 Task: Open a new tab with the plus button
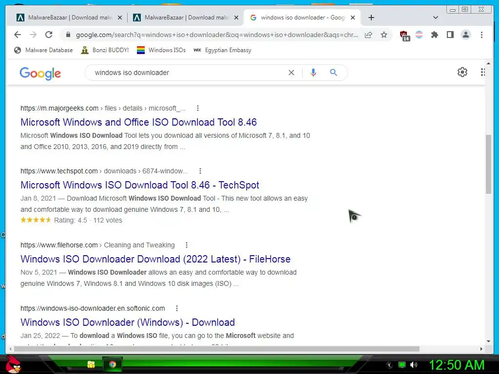371,18
